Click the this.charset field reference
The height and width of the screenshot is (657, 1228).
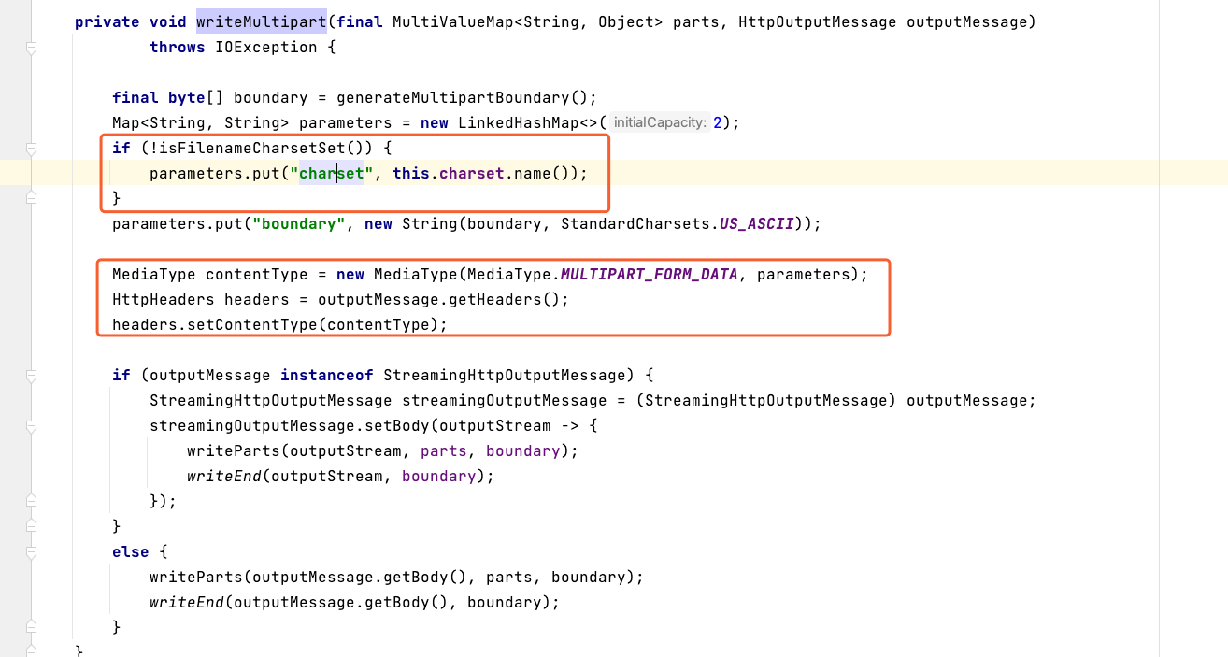449,173
